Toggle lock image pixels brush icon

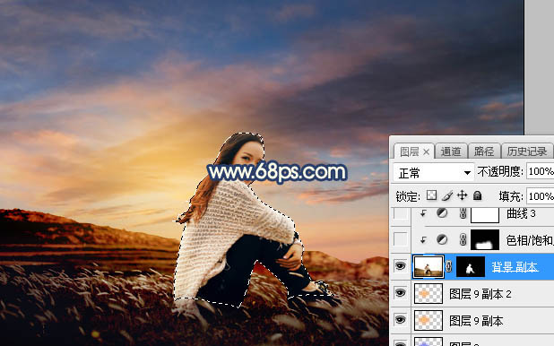coord(447,195)
